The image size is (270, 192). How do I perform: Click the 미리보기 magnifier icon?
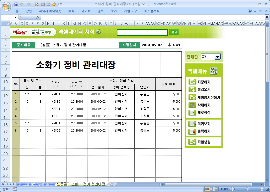(x=192, y=124)
